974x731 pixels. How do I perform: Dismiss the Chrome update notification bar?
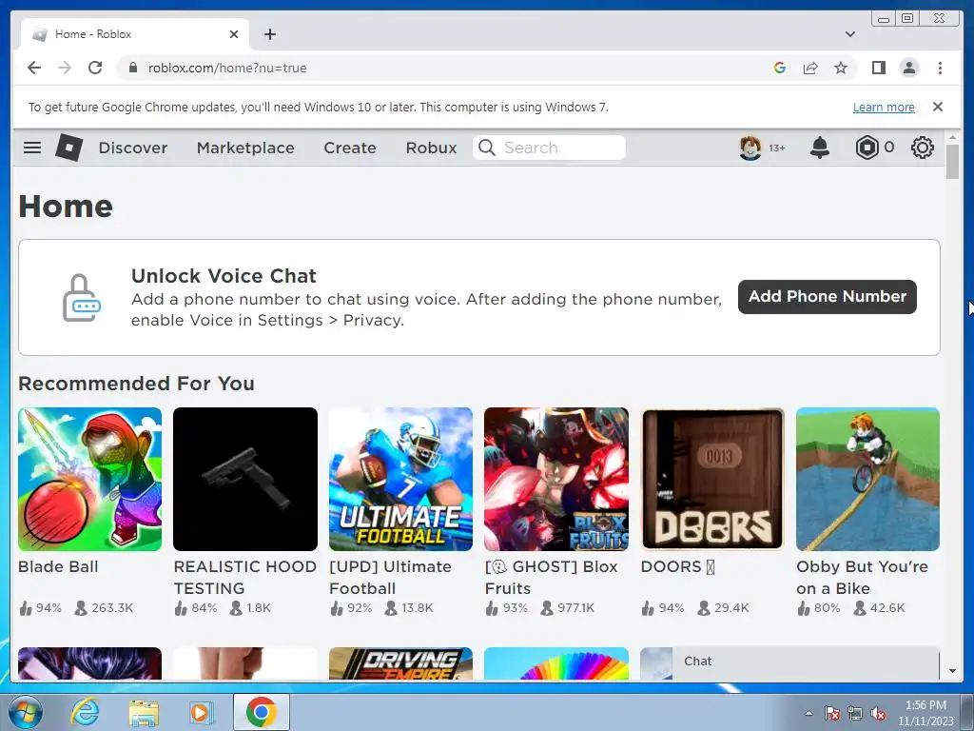[x=937, y=107]
